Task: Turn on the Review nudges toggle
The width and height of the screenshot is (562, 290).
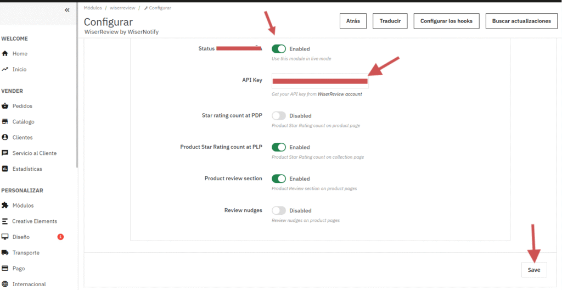Action: pyautogui.click(x=279, y=210)
